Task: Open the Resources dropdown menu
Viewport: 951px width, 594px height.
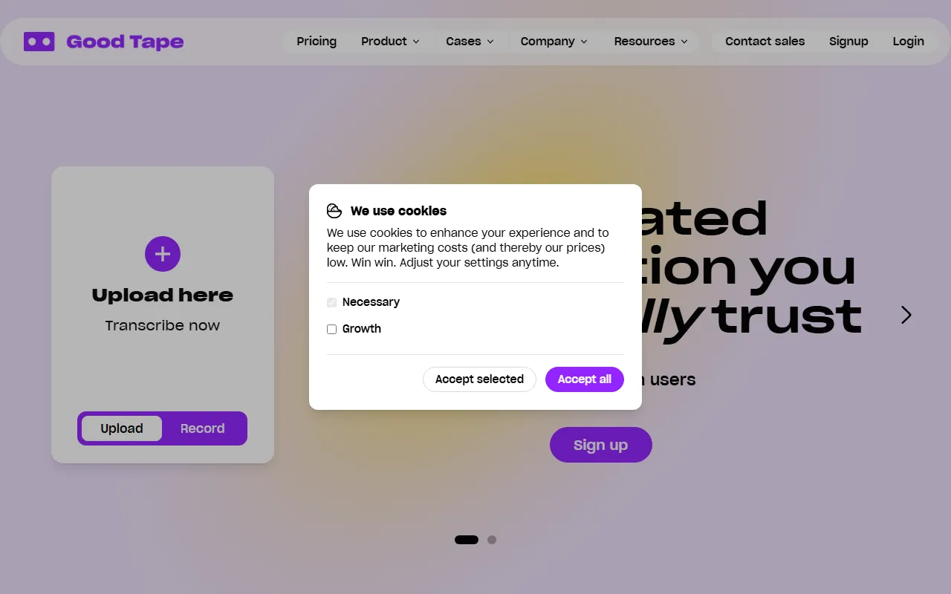Action: [651, 42]
